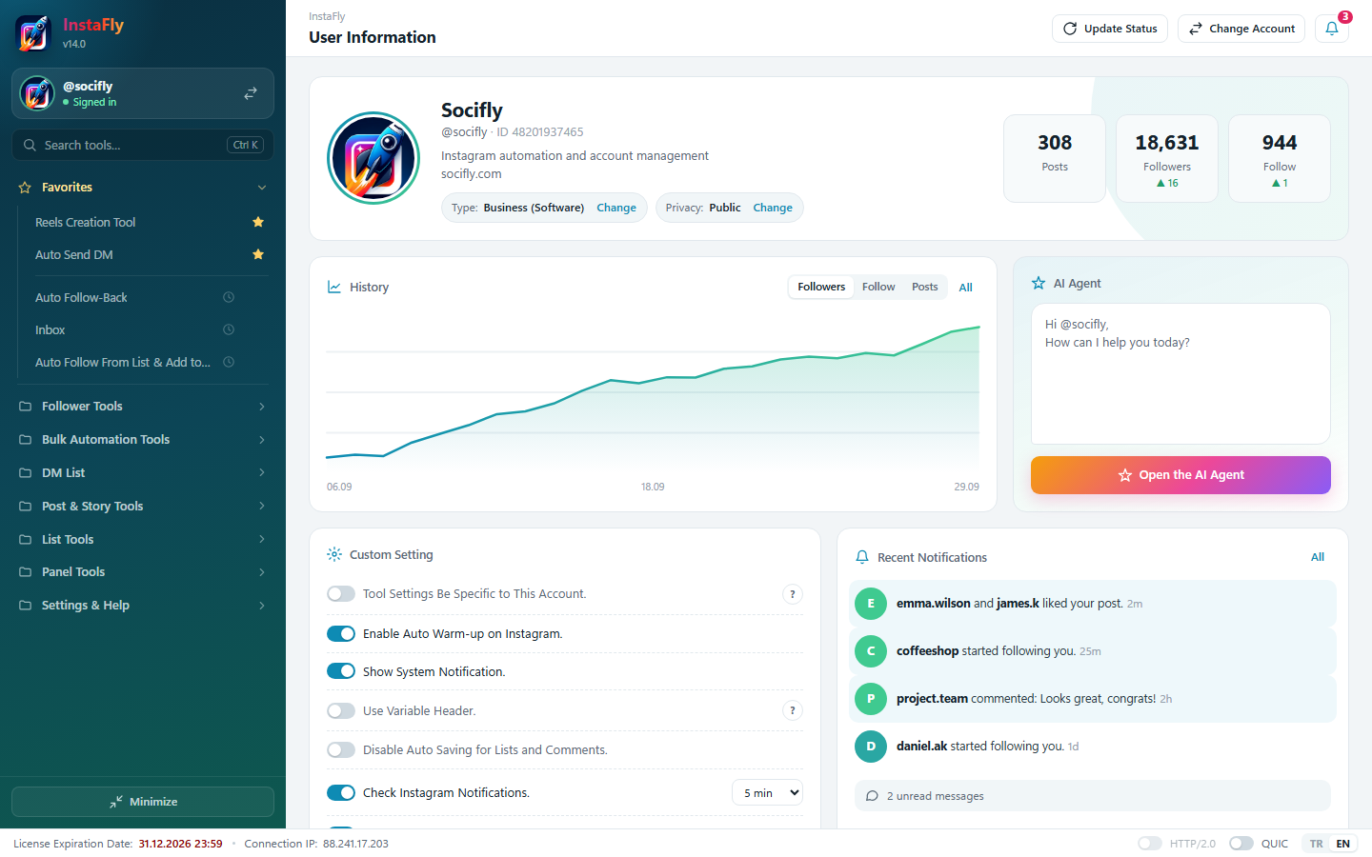Click the switch account arrows beside @socifly
1372x857 pixels.
tap(251, 93)
